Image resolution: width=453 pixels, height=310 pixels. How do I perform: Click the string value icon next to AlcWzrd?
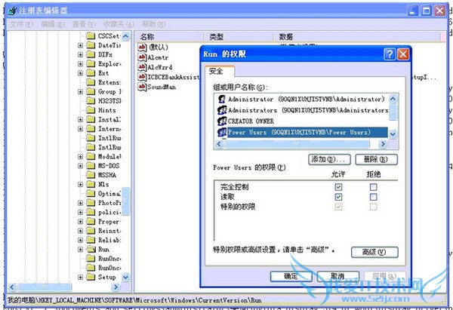[x=142, y=67]
